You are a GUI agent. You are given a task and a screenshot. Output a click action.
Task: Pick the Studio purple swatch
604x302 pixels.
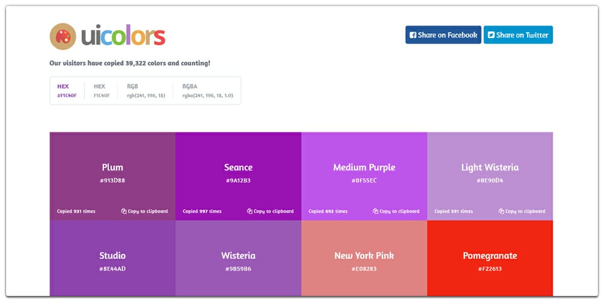112,259
